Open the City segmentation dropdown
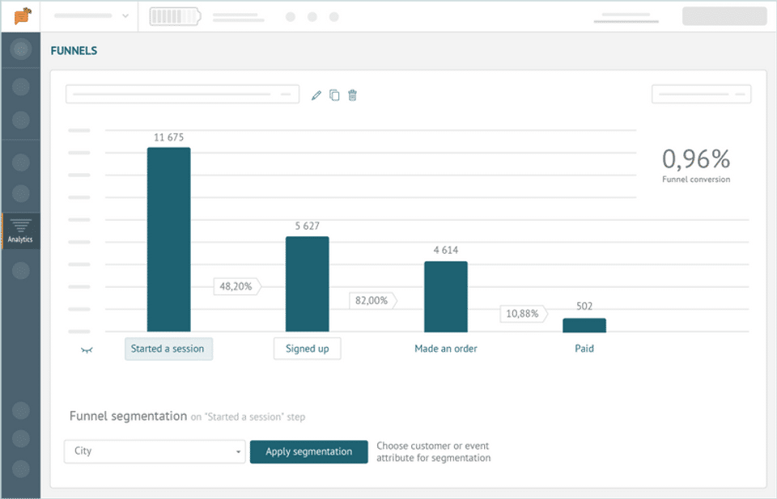Viewport: 777px width, 499px height. pos(155,451)
